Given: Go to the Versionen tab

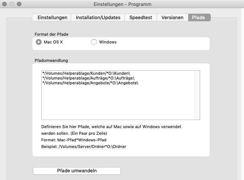Looking at the screenshot, I should pos(172,17).
